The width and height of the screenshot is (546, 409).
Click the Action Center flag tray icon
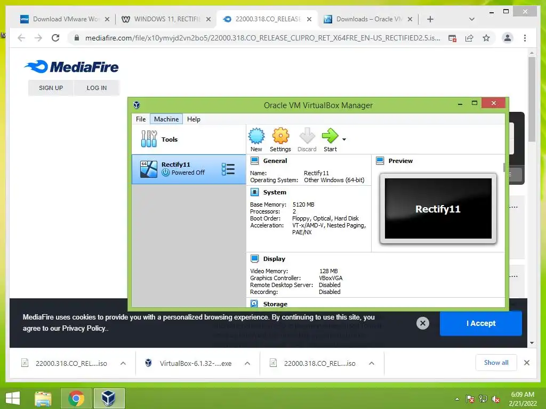tap(470, 399)
